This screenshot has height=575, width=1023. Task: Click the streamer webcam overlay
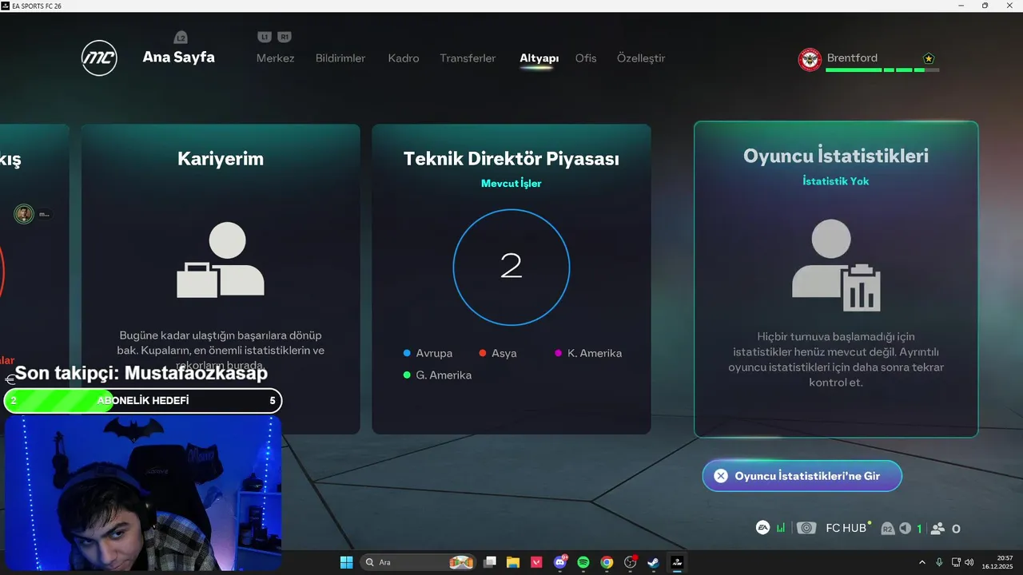143,493
